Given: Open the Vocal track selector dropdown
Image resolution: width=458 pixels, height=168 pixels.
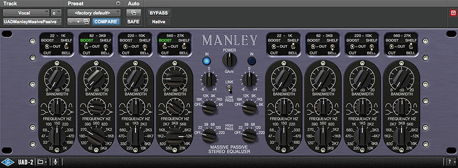Looking at the screenshot, I should coord(26,13).
